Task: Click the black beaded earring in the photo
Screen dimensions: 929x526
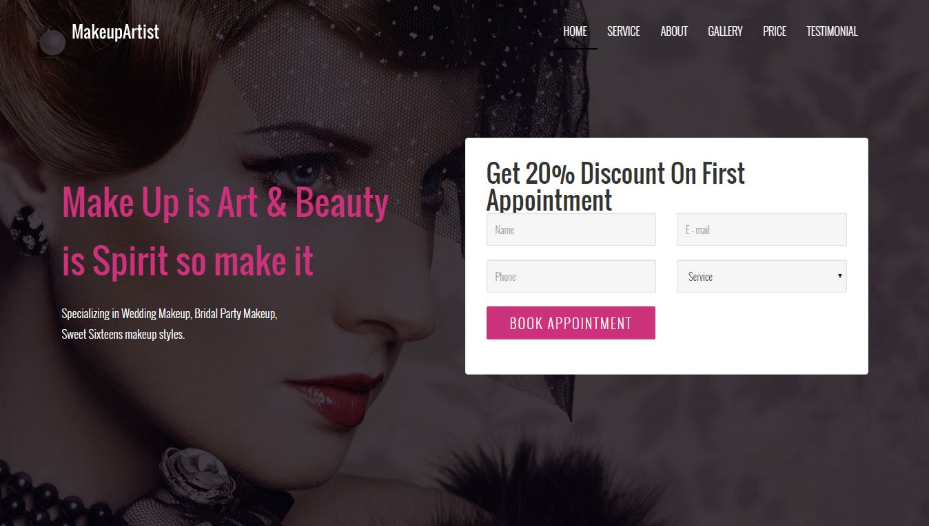Action: [30, 229]
